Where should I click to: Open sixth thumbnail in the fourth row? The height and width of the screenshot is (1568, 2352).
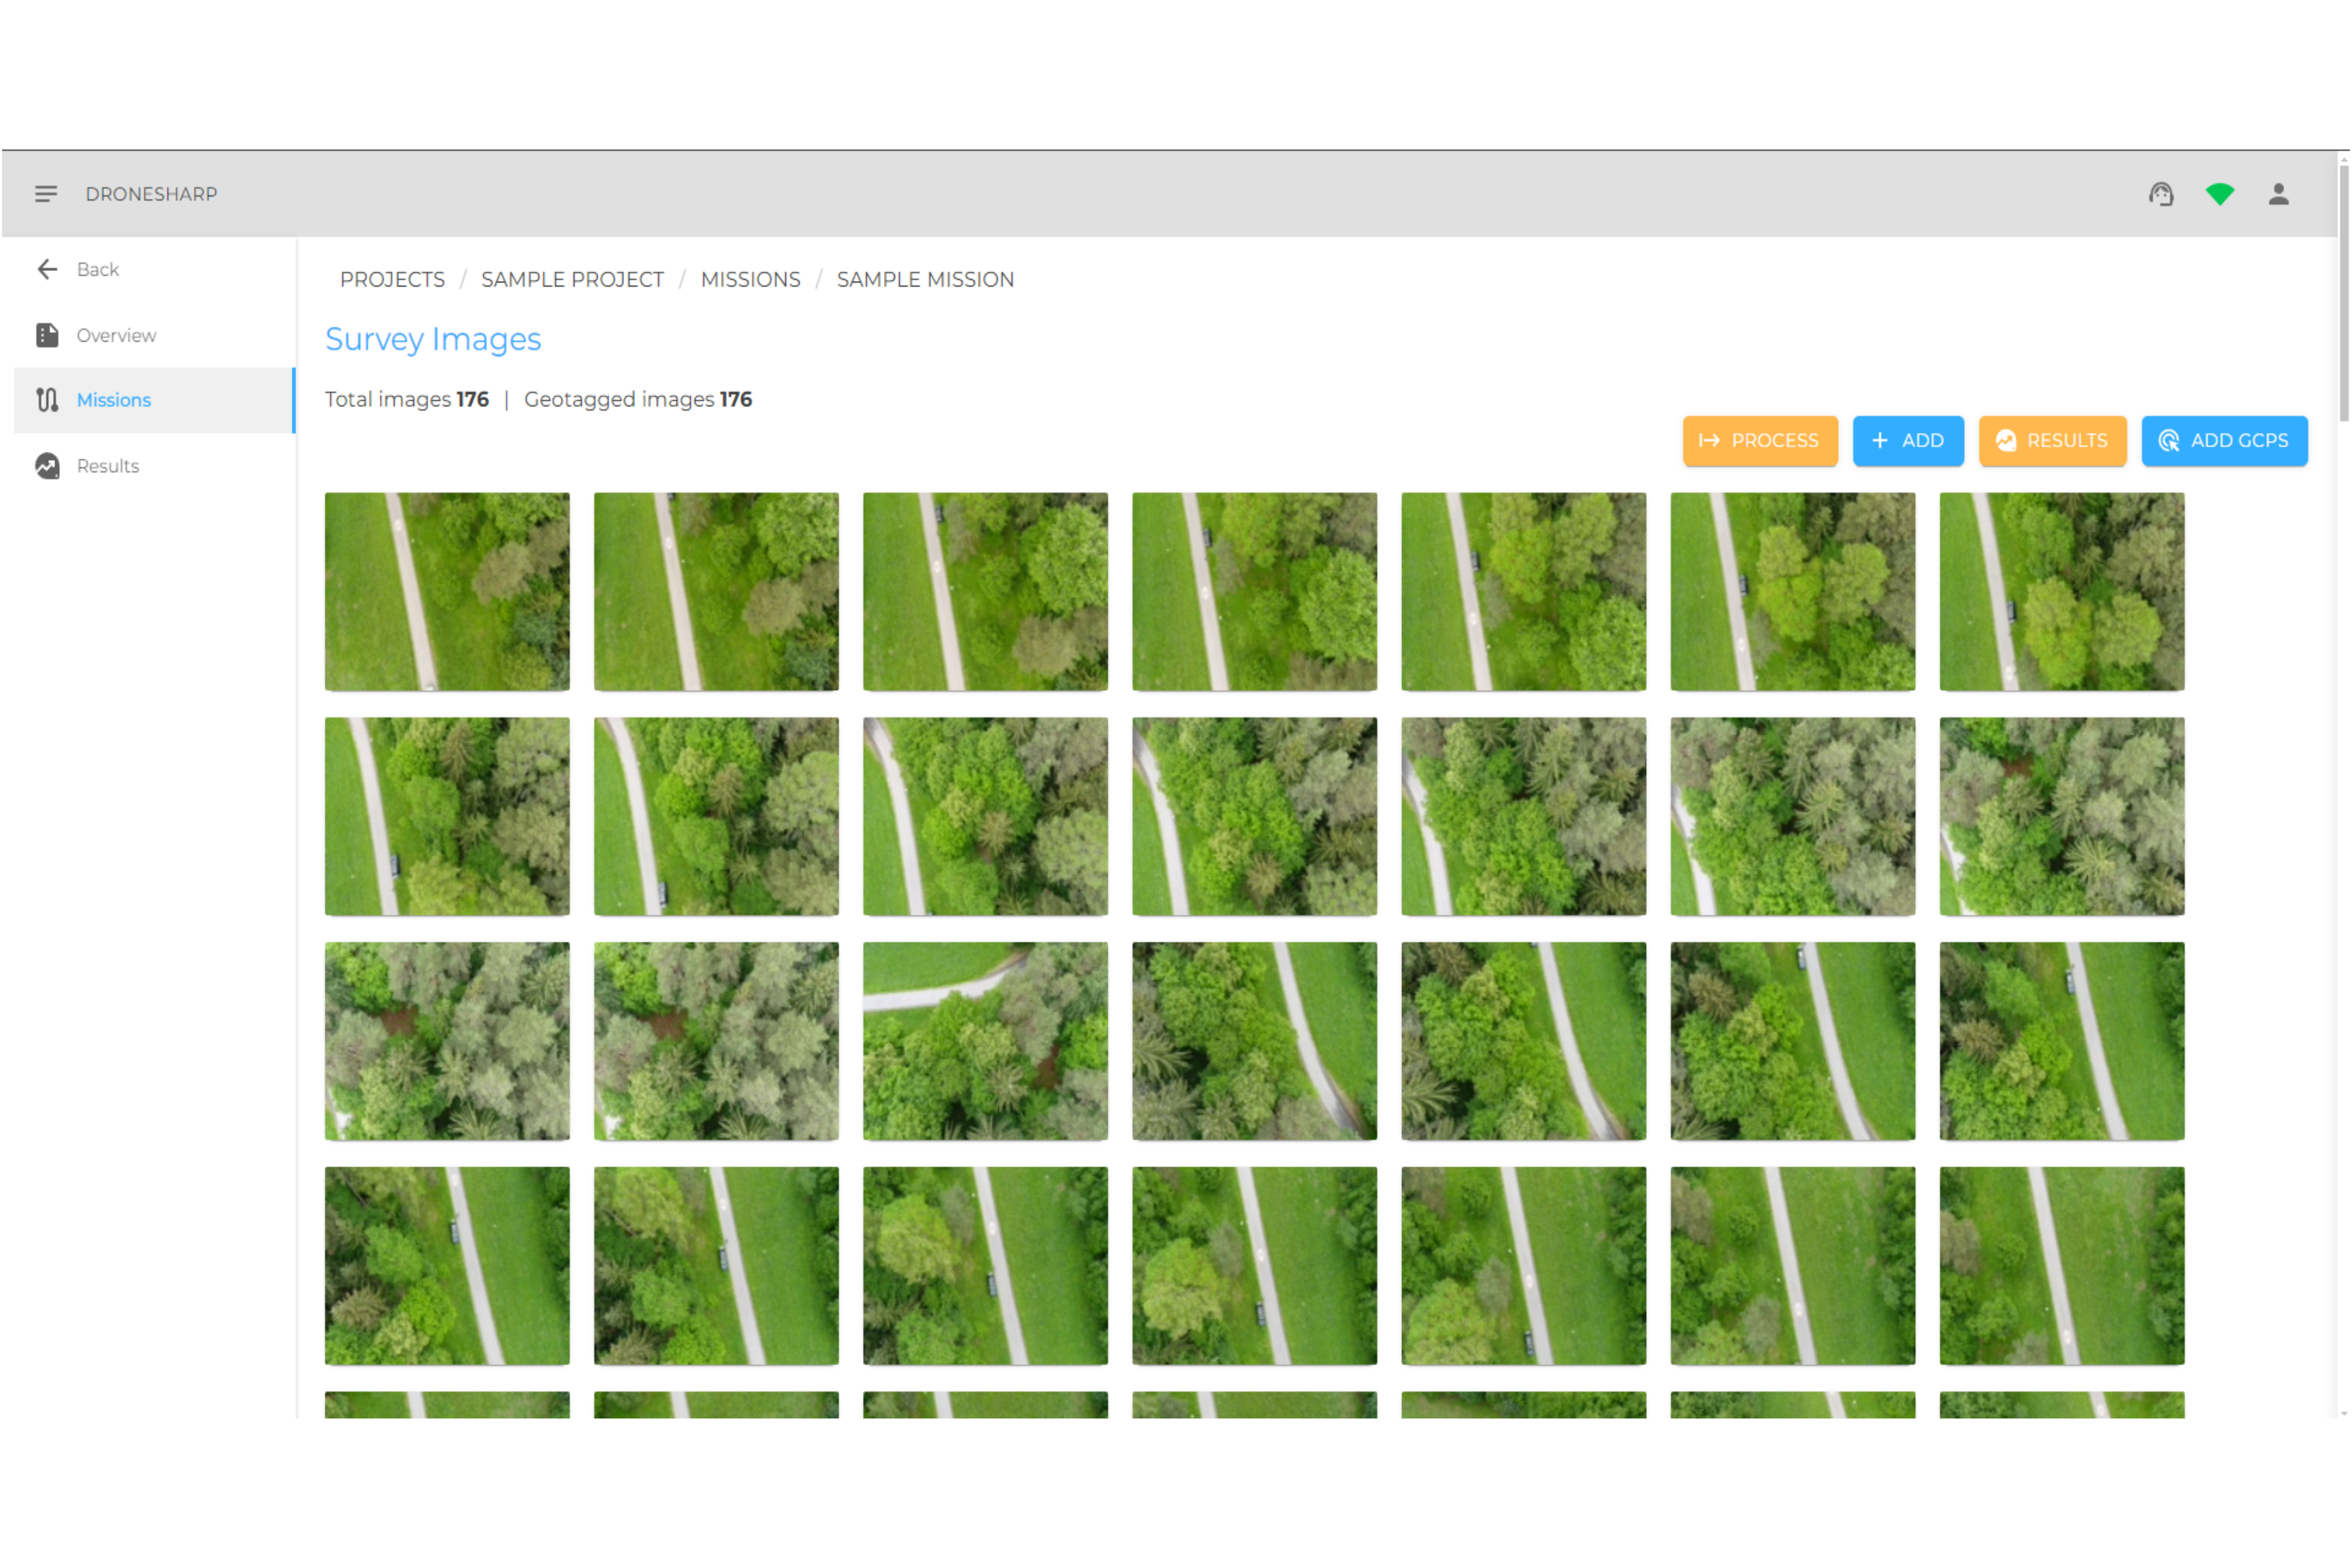[1792, 1266]
